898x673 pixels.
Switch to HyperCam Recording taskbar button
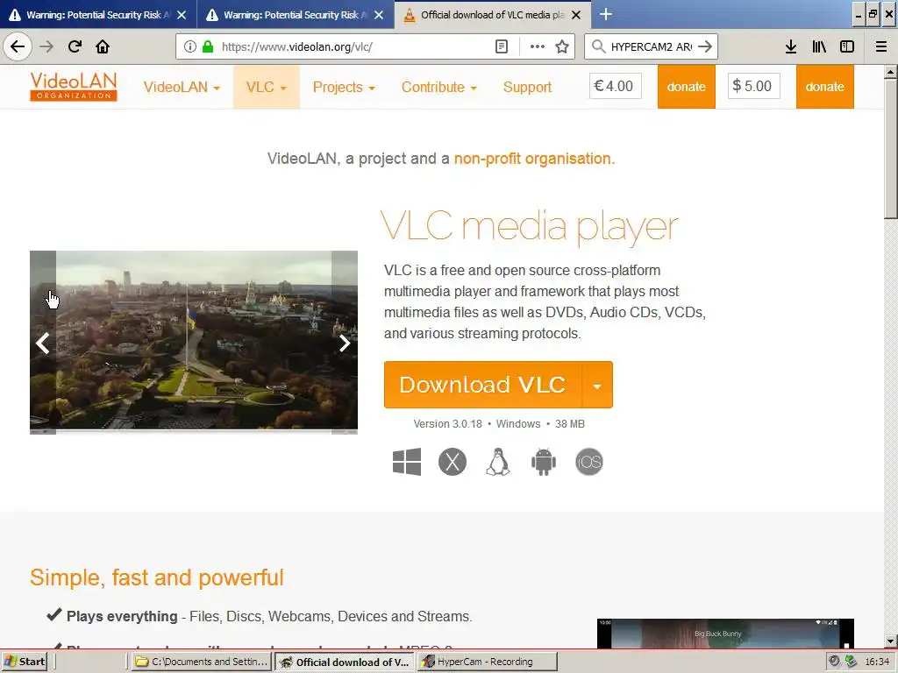[487, 662]
